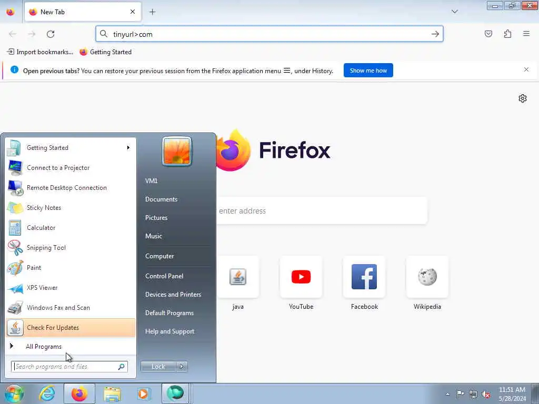Click the Firefox taskbar icon
The height and width of the screenshot is (404, 539).
click(x=79, y=393)
